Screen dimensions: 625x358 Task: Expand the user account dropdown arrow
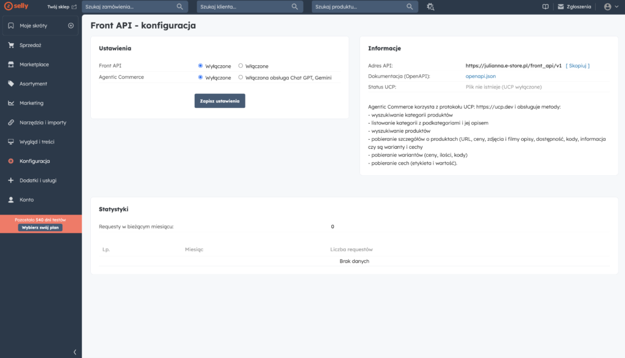point(616,7)
